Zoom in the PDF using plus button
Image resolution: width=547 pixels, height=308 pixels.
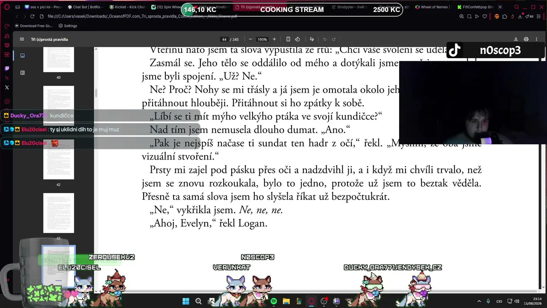click(x=274, y=39)
